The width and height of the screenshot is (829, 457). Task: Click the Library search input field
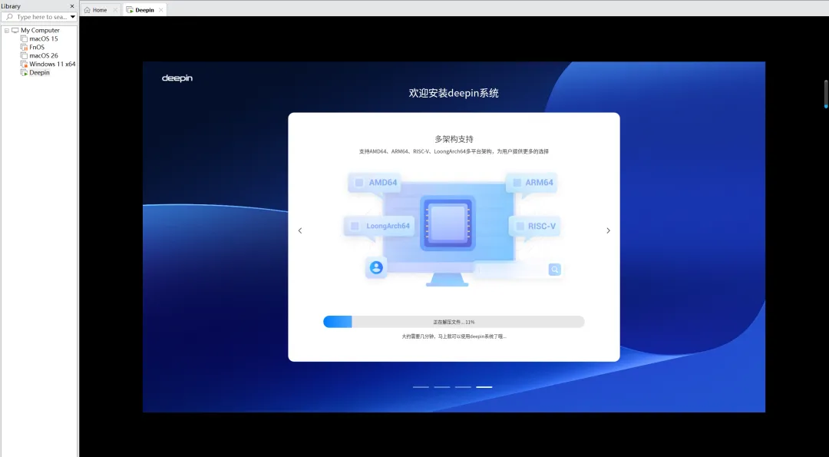(x=39, y=17)
